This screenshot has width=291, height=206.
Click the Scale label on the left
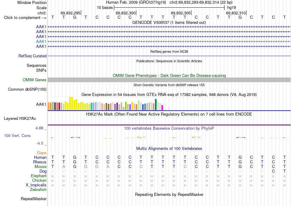(x=41, y=8)
